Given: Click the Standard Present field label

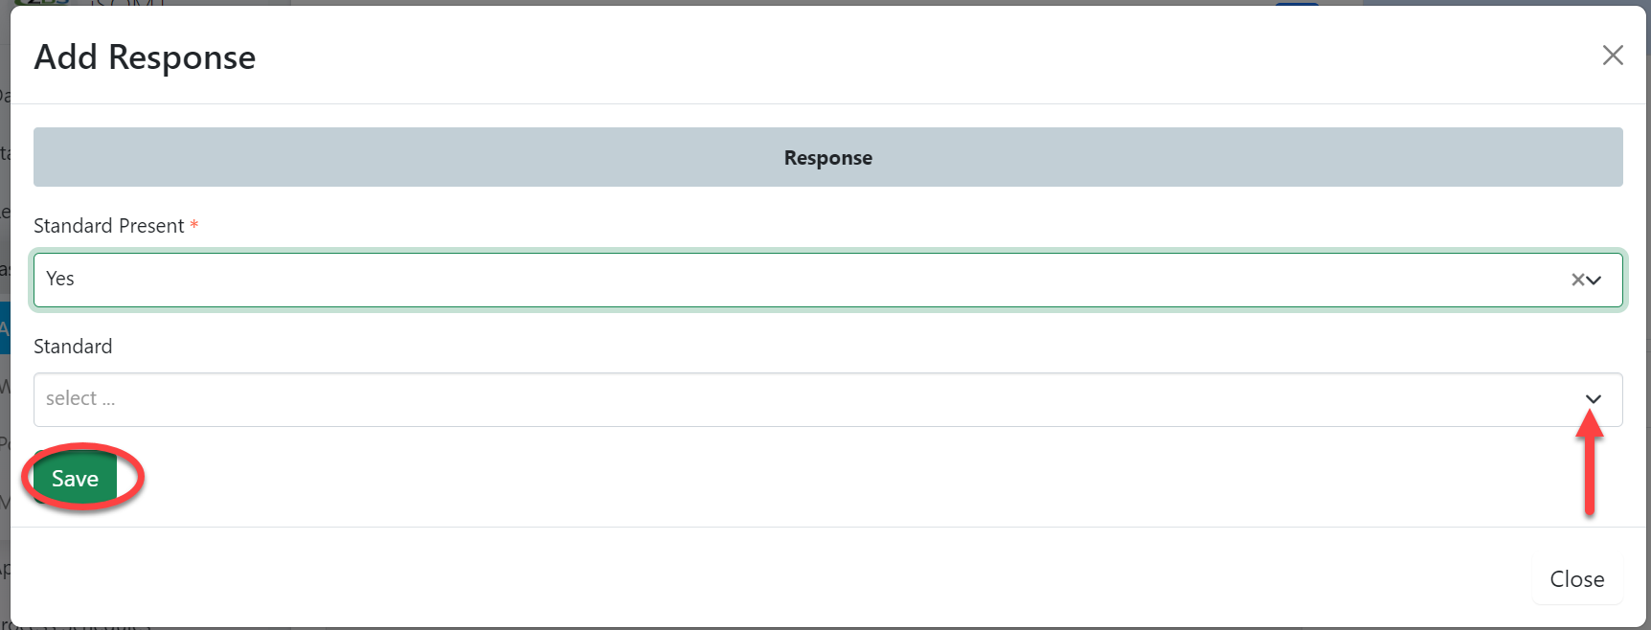Looking at the screenshot, I should pyautogui.click(x=109, y=226).
